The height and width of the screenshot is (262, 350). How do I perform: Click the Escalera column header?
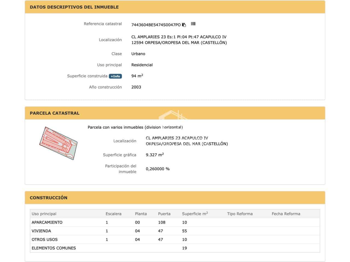[x=113, y=214]
